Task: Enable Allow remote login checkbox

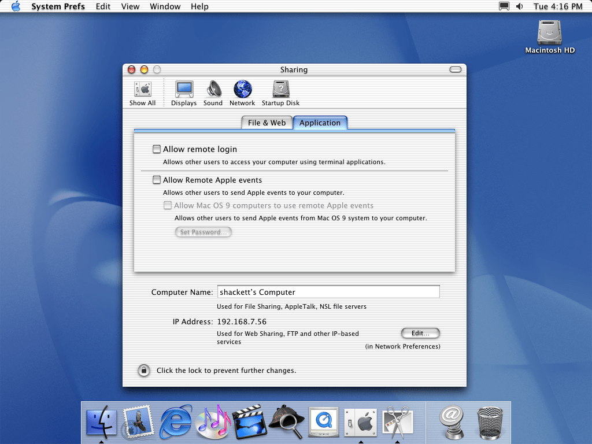Action: 157,149
